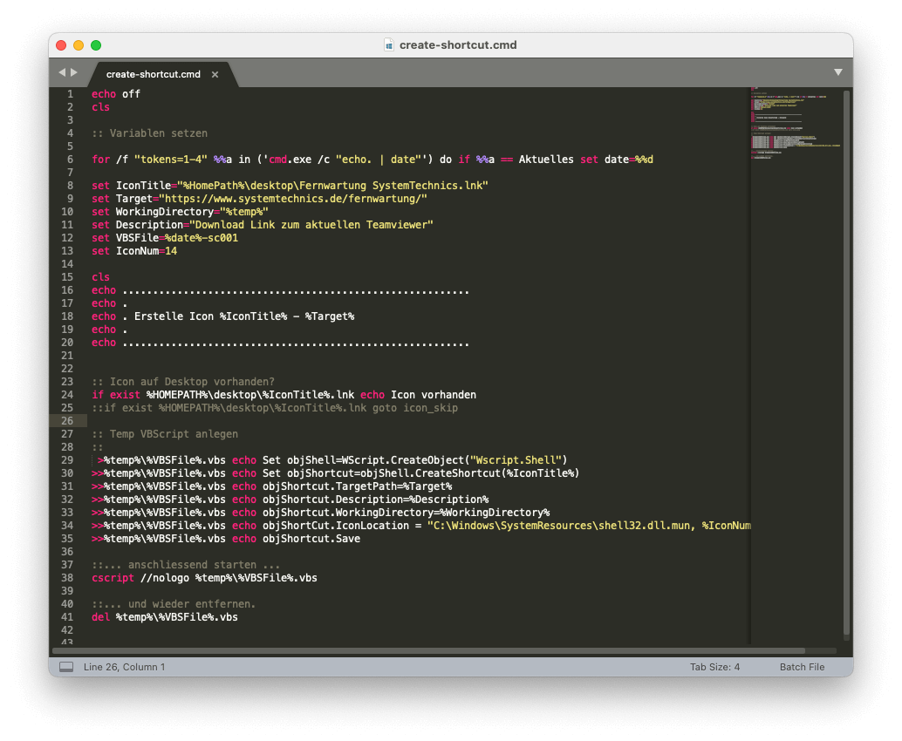The image size is (902, 741).
Task: Click the back navigation arrow icon
Action: point(62,72)
